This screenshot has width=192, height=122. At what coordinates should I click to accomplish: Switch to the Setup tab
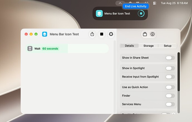168,46
